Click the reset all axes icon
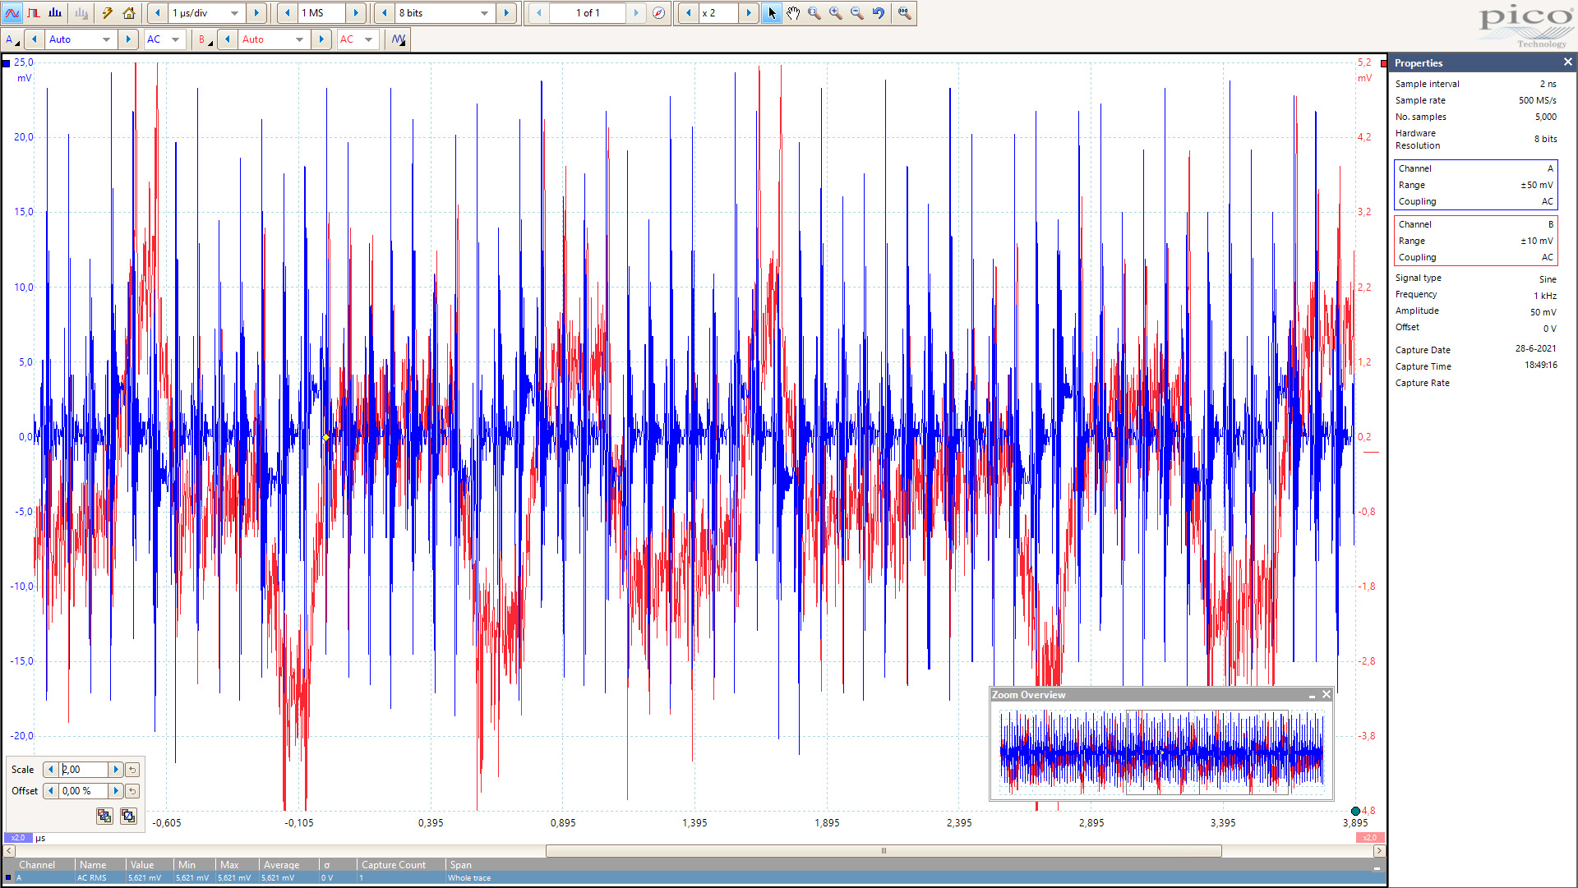Viewport: 1578px width, 888px height. coord(128,816)
